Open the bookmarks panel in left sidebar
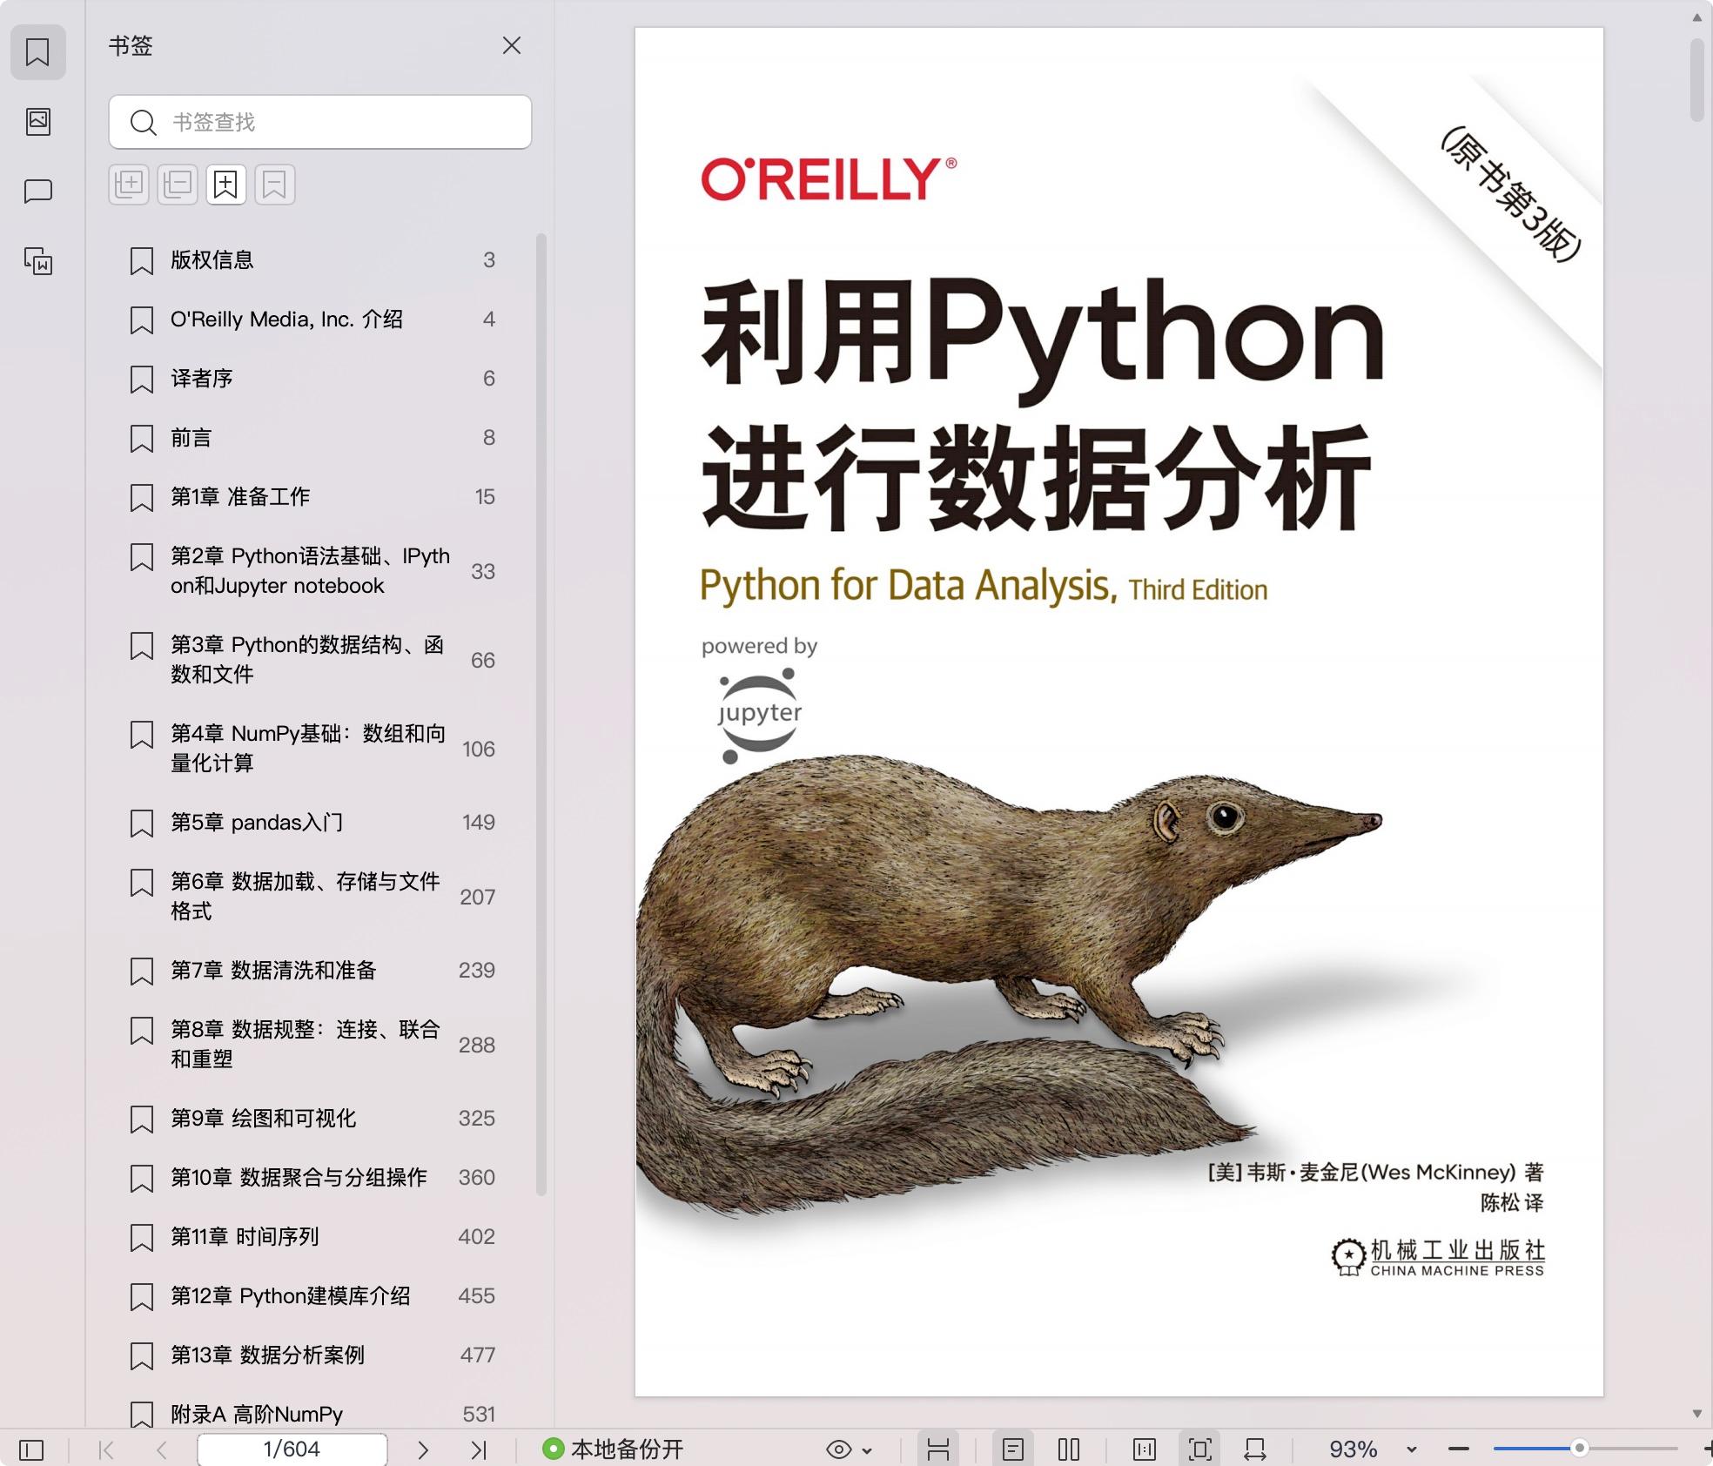 tap(37, 52)
